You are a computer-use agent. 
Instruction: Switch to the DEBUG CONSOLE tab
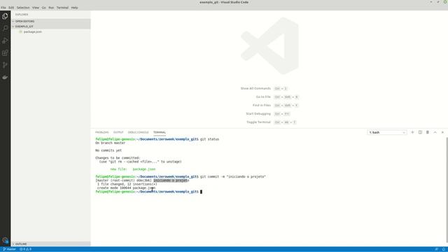tap(139, 132)
